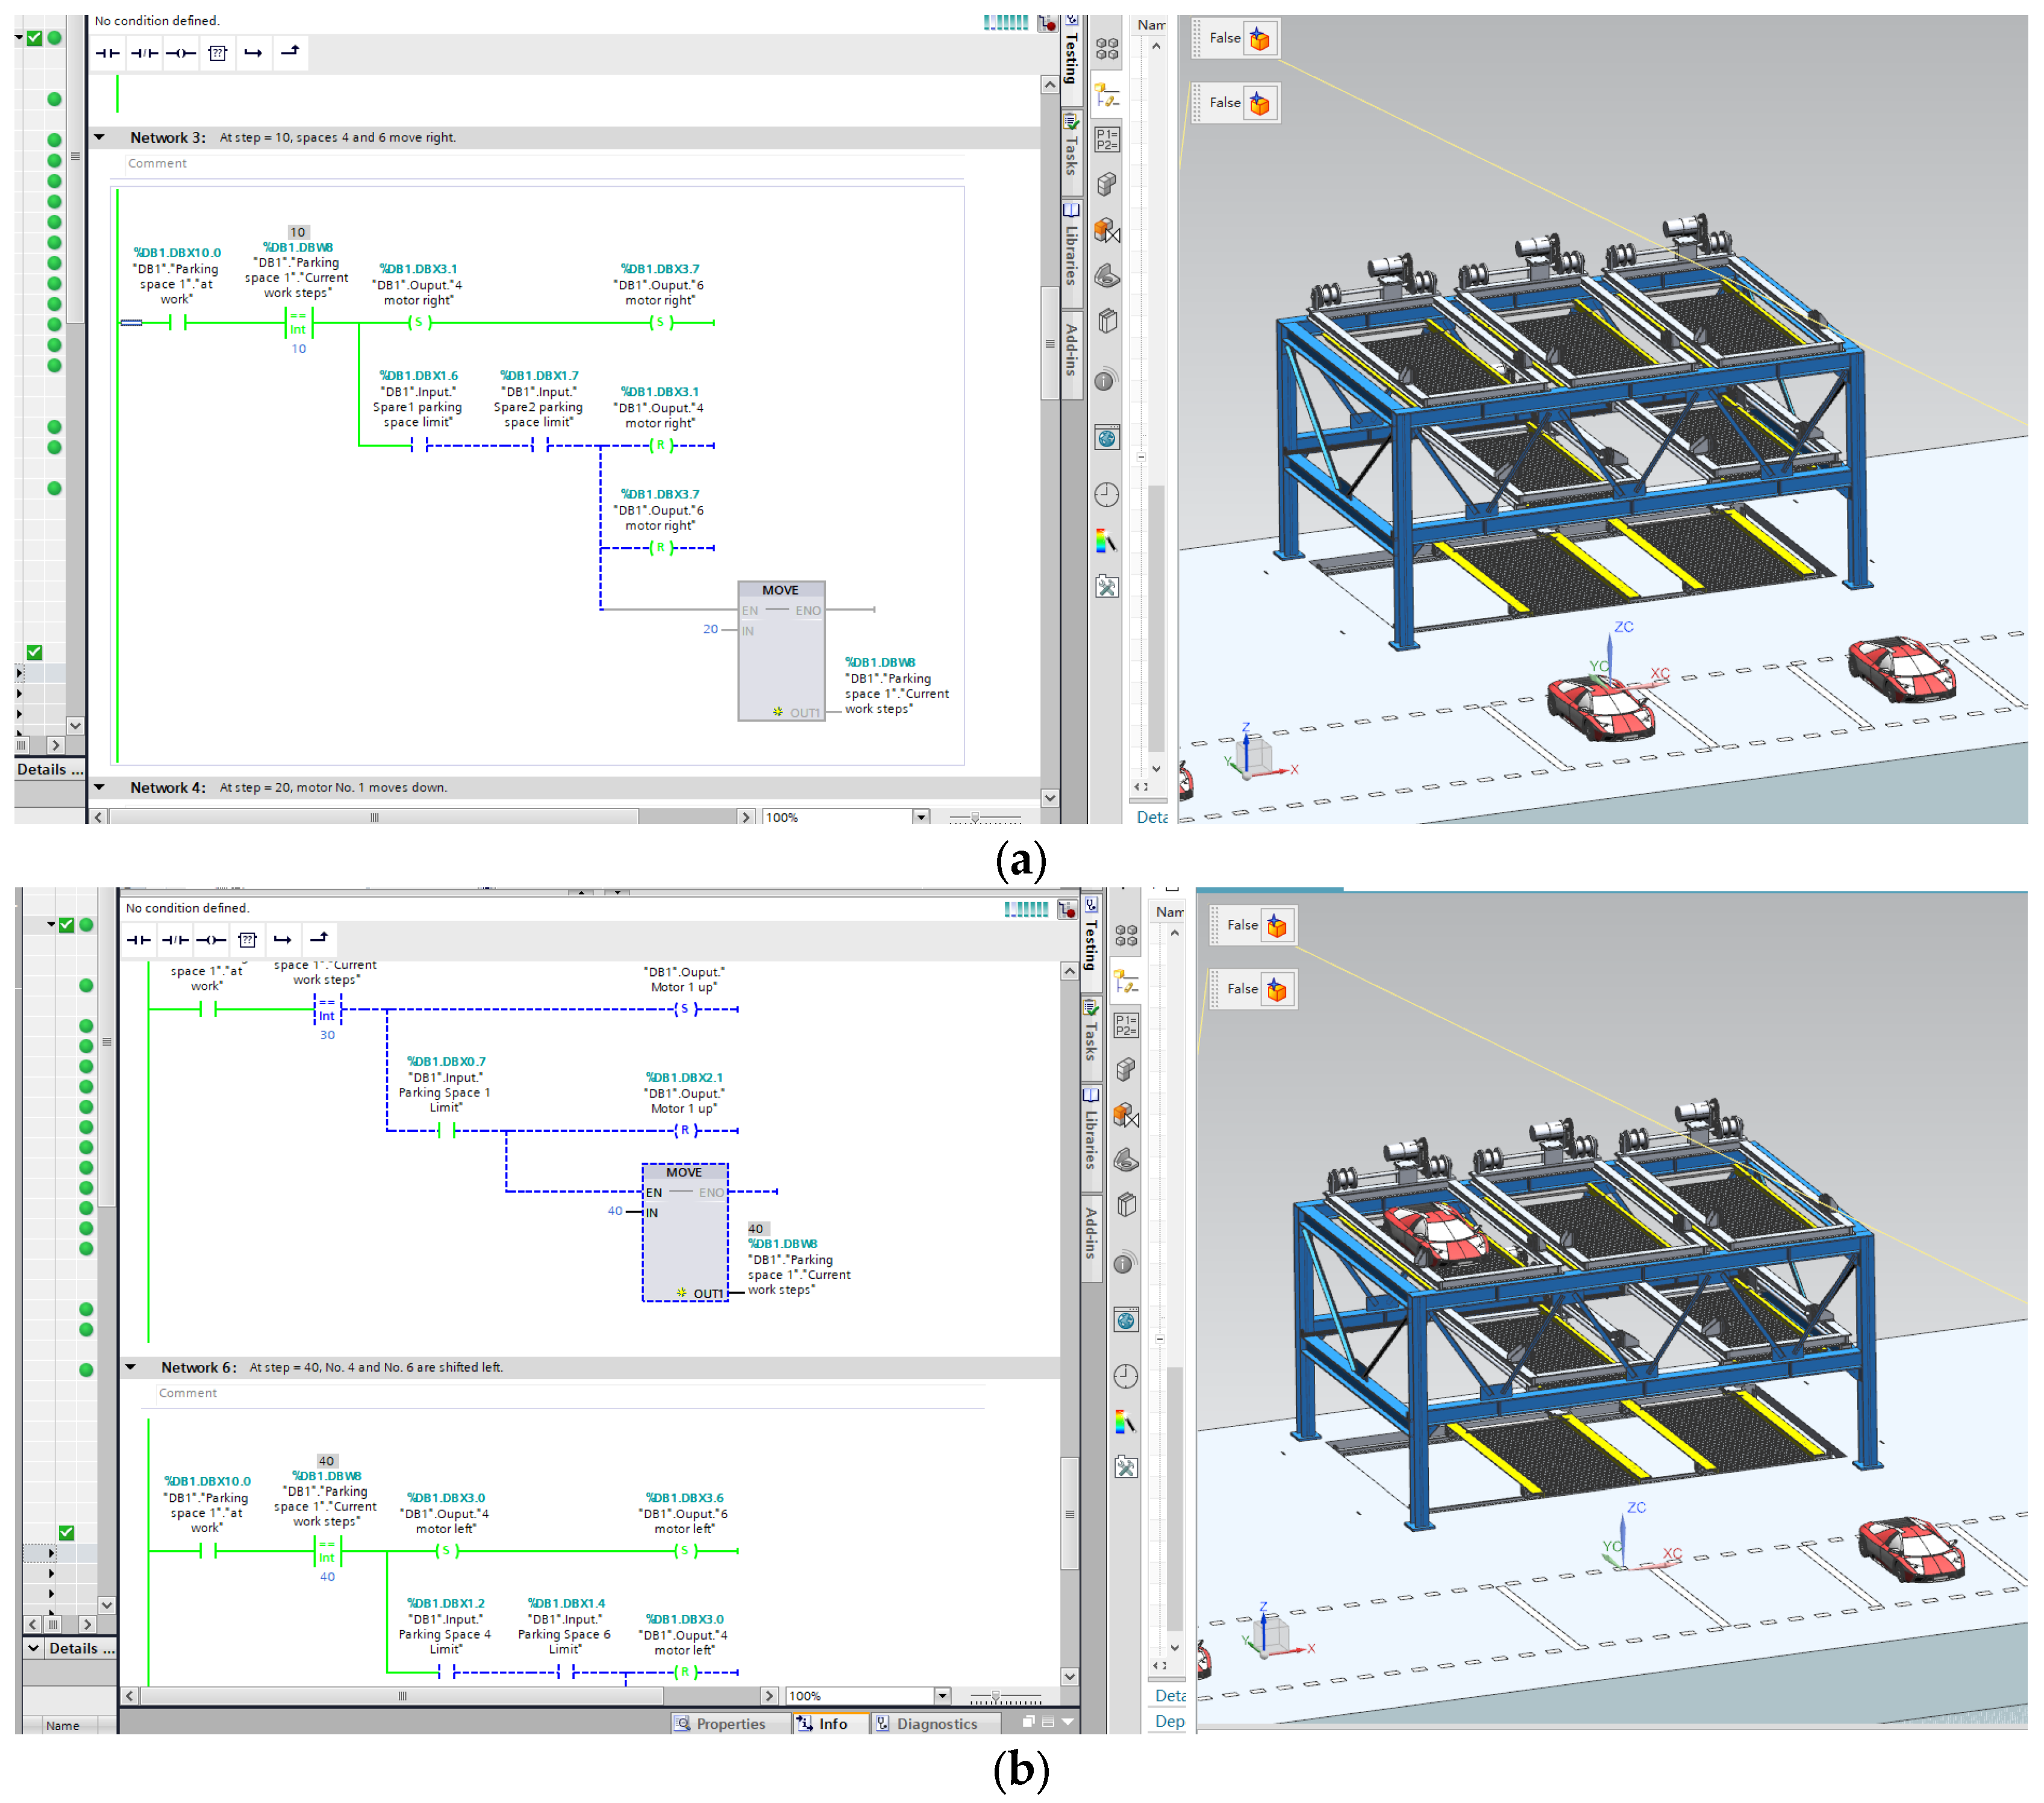Click the globe icon in panel (a) sidebar
This screenshot has height=1803, width=2044.
[1106, 438]
